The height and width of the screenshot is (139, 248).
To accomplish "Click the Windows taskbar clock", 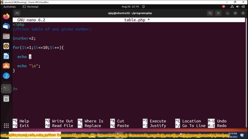I will point(233,135).
